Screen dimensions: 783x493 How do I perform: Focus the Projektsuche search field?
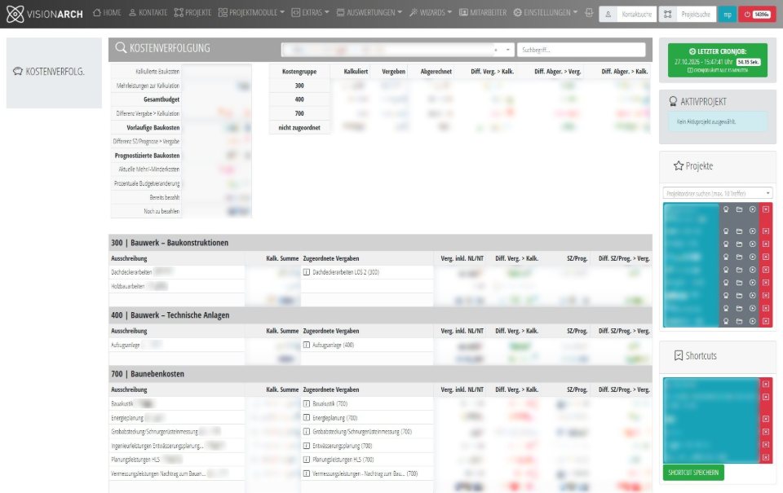tap(696, 15)
